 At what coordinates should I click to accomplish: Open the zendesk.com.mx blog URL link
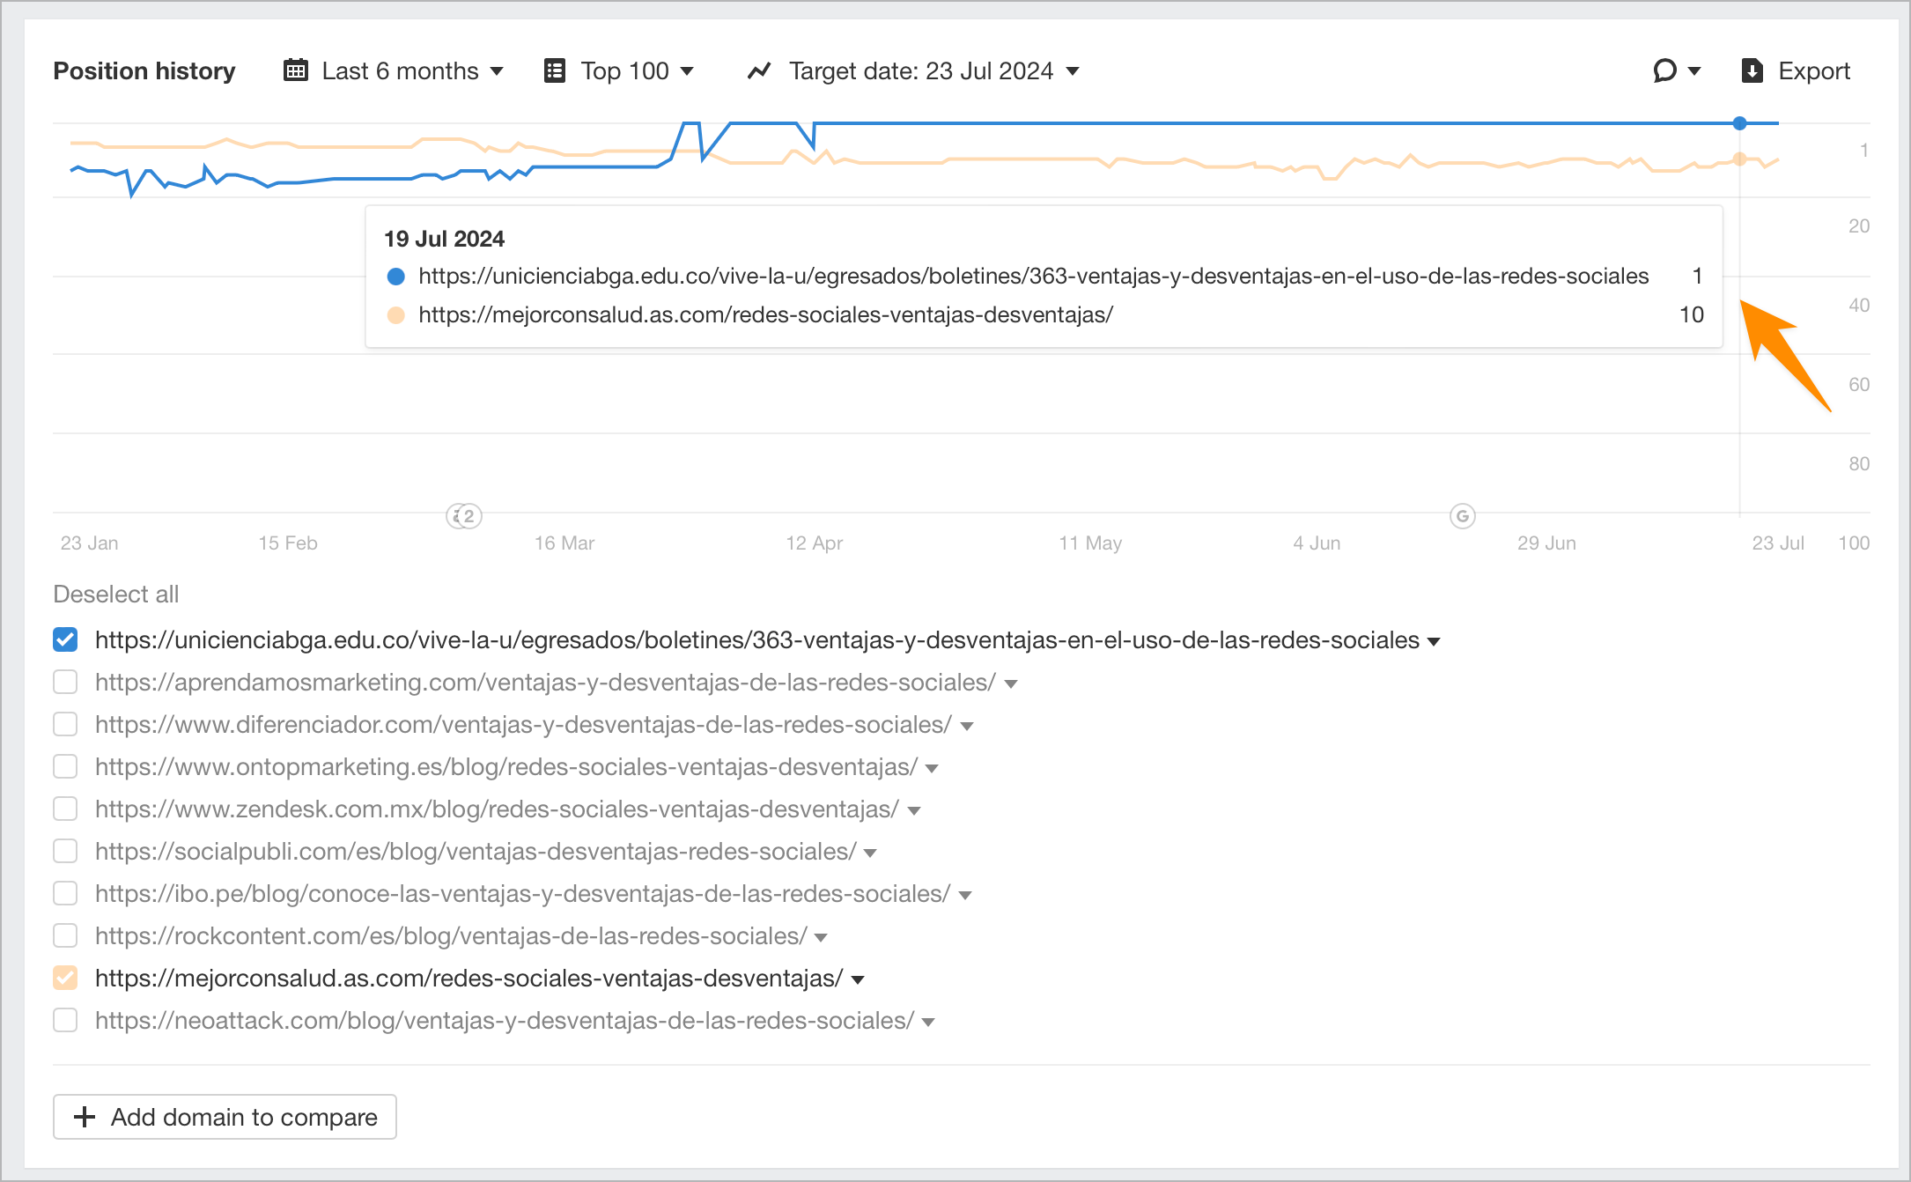click(x=497, y=809)
